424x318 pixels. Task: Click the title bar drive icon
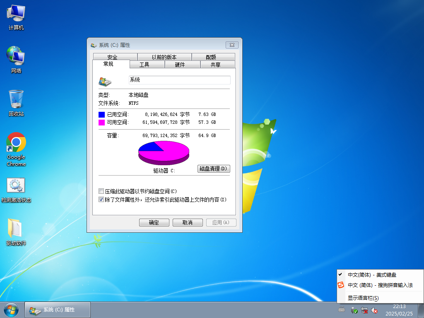tap(94, 45)
